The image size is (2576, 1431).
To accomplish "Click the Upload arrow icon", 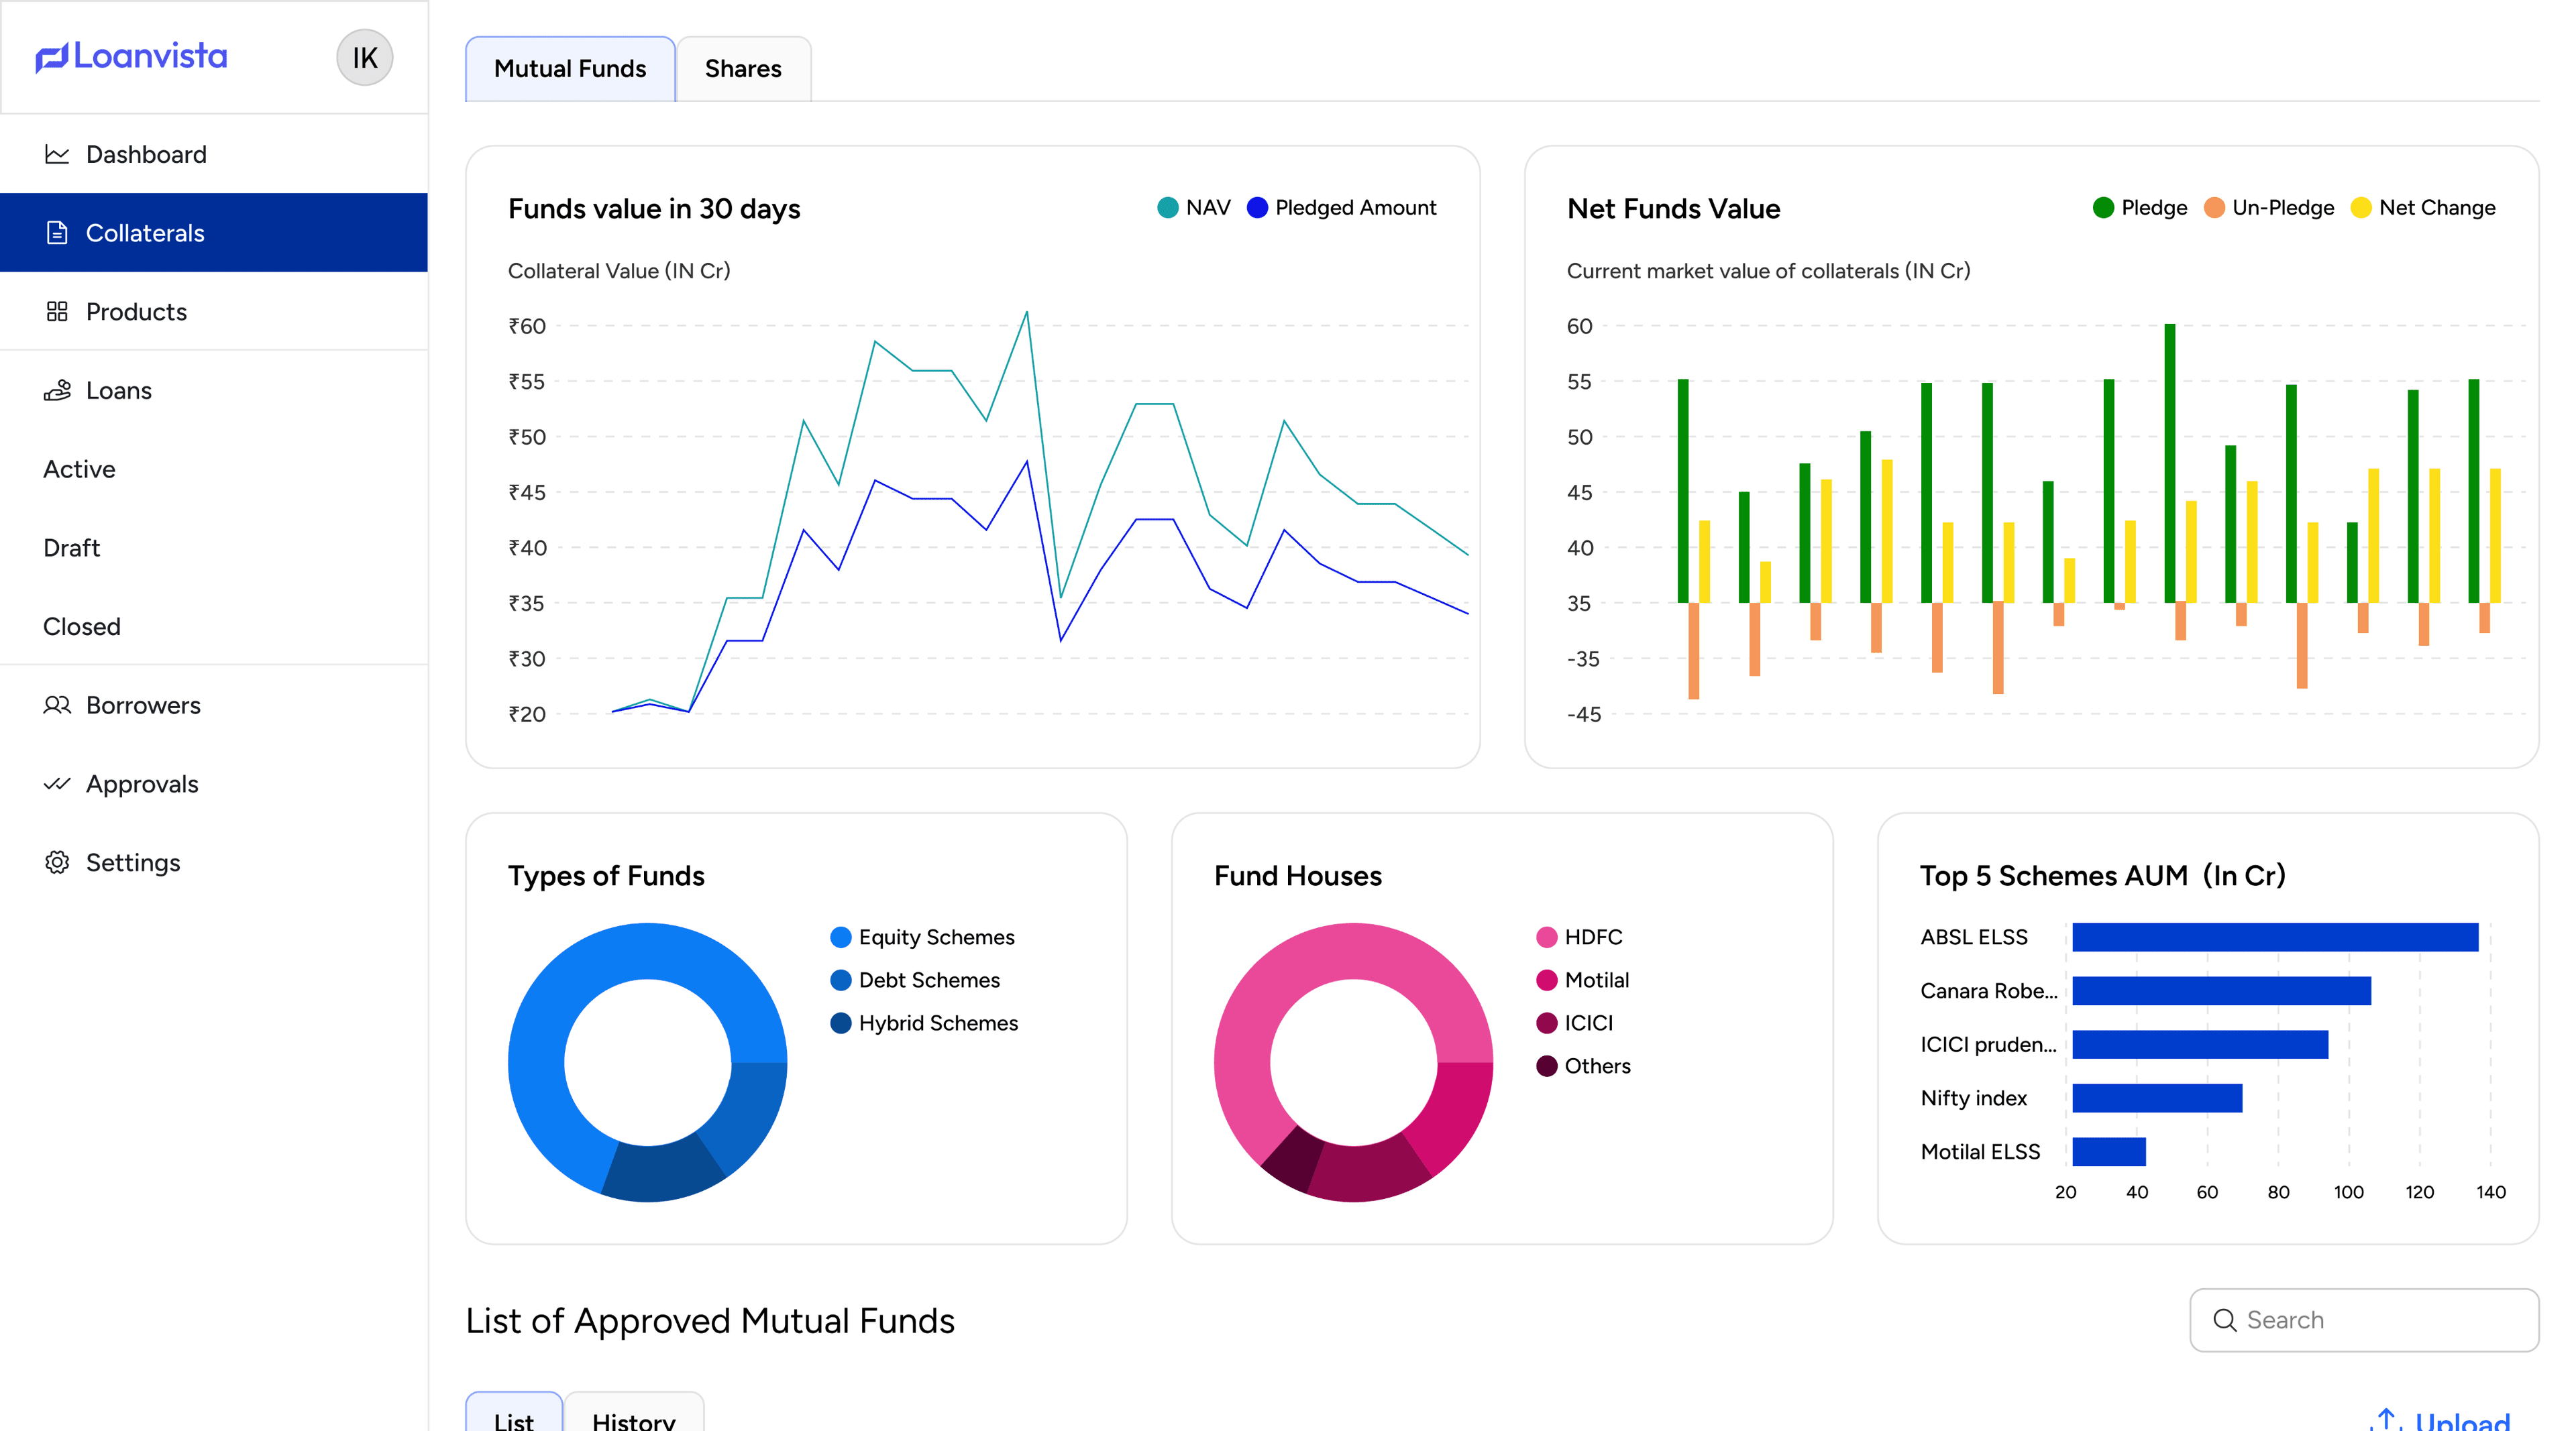I will click(x=2387, y=1420).
